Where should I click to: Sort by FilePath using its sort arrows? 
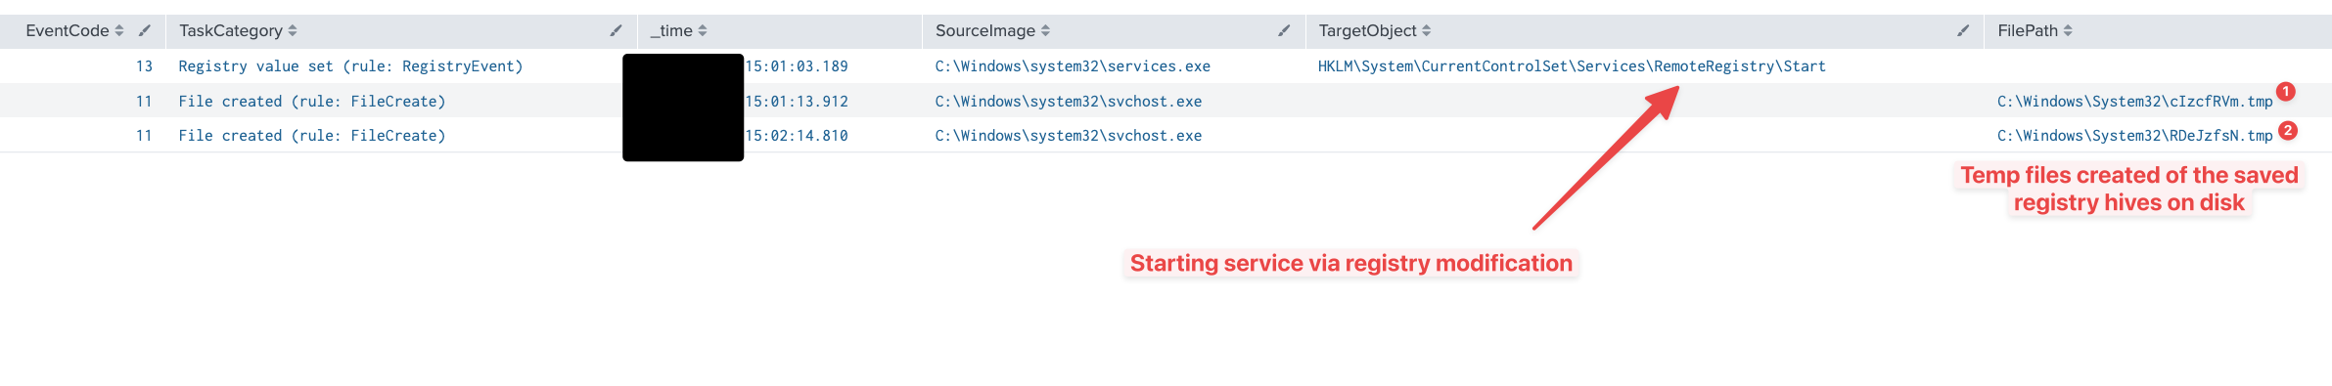click(2068, 30)
